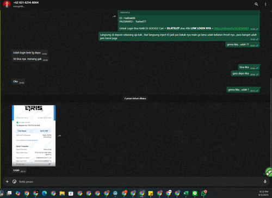
Task: Open Excel from the taskbar
Action: coord(186,193)
